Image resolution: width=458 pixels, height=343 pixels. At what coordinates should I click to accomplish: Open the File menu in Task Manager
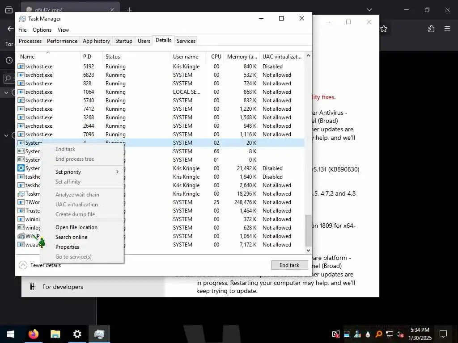22,30
